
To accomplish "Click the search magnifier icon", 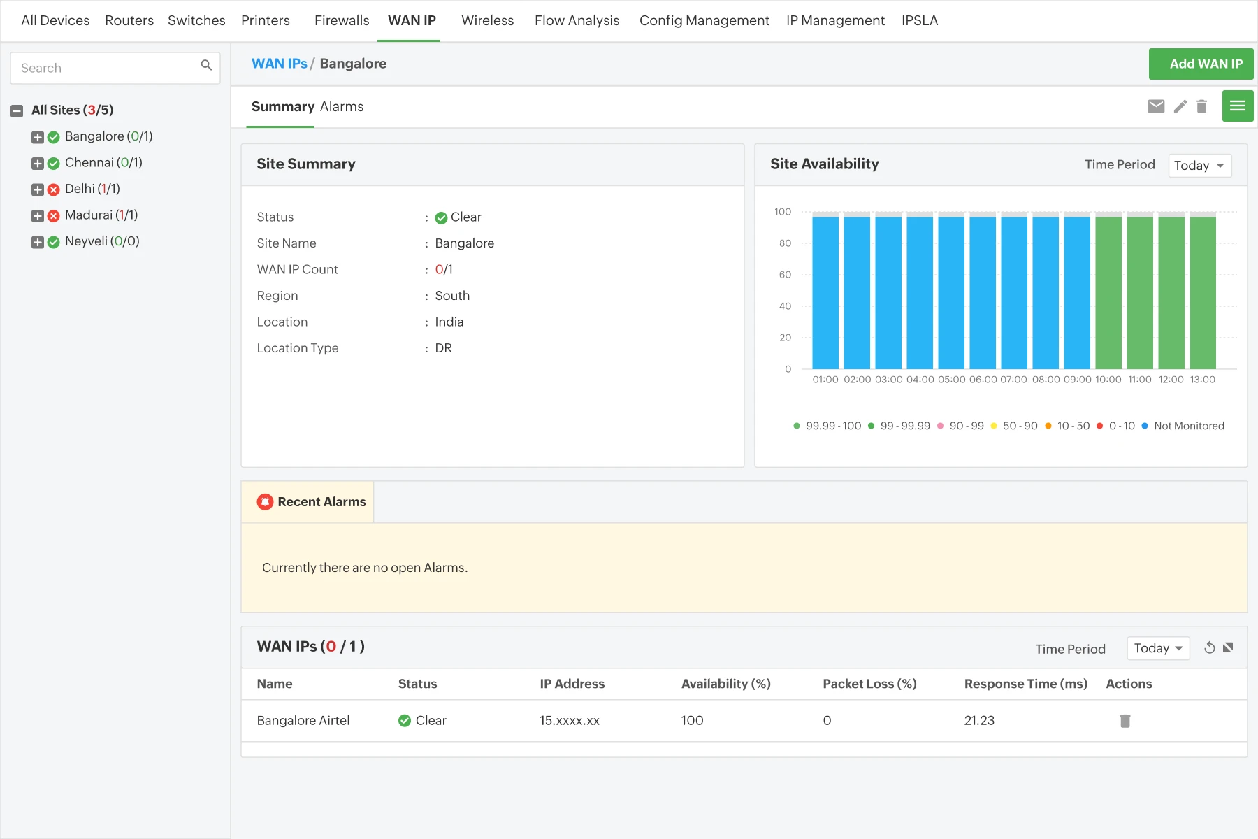I will pos(206,65).
